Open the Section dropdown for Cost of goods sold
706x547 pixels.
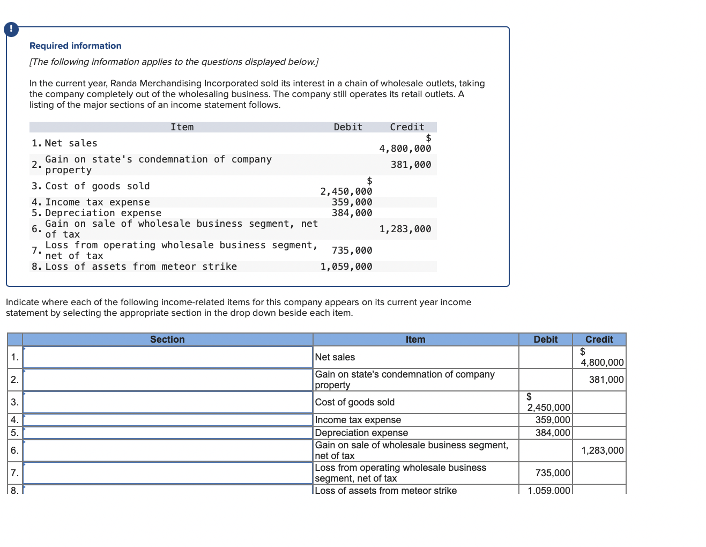(167, 402)
